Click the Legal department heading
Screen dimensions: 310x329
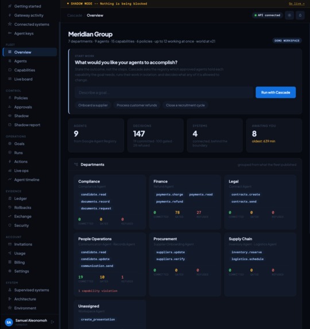point(234,181)
